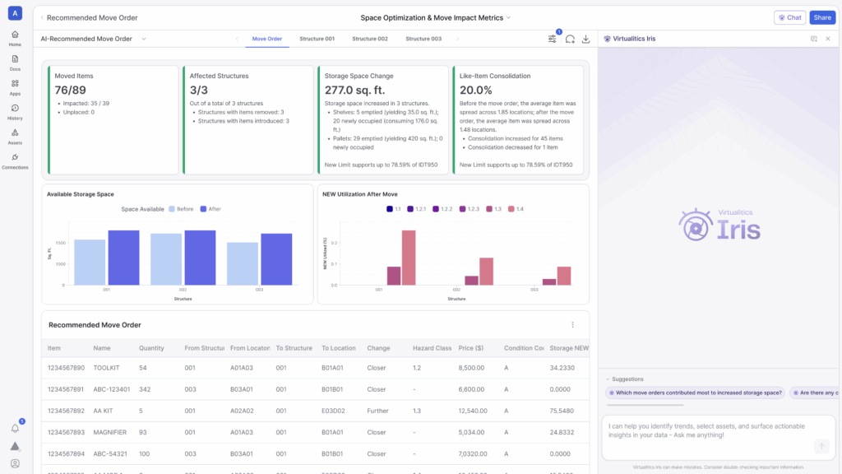Switch to the Structure 001 tab
Screen dimensions: 842x474
point(317,39)
